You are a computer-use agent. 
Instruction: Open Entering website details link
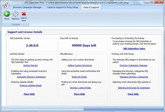[x=31, y=86]
